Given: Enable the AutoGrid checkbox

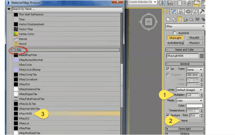Looking at the screenshot, I should point(174,33).
